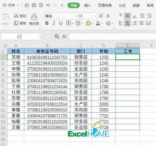Click the select-all corner triangle
The image size is (156, 146).
pos(4,45)
